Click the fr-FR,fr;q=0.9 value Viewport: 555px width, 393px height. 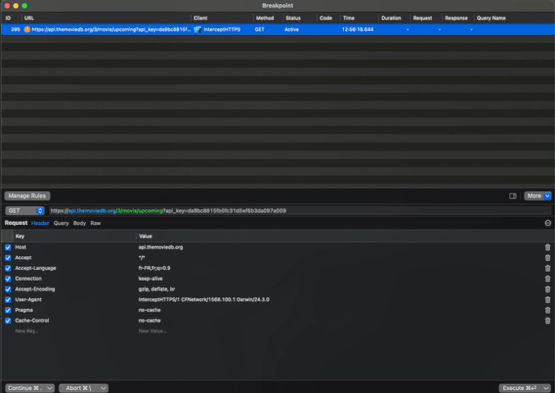[x=155, y=268]
